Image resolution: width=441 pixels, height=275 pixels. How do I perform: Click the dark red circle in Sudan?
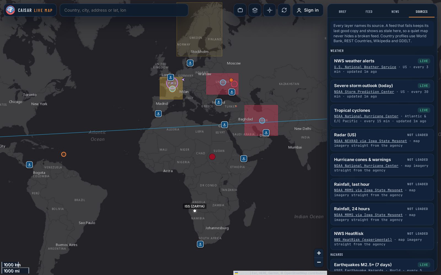point(212,157)
